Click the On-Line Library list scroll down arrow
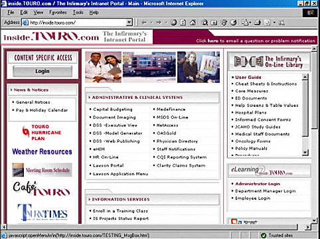The height and width of the screenshot is (239, 320). 305,152
